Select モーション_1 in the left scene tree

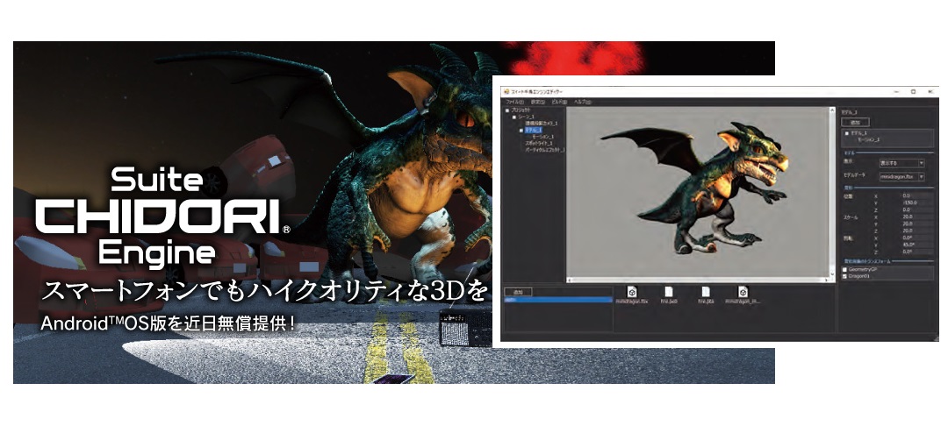pyautogui.click(x=543, y=137)
